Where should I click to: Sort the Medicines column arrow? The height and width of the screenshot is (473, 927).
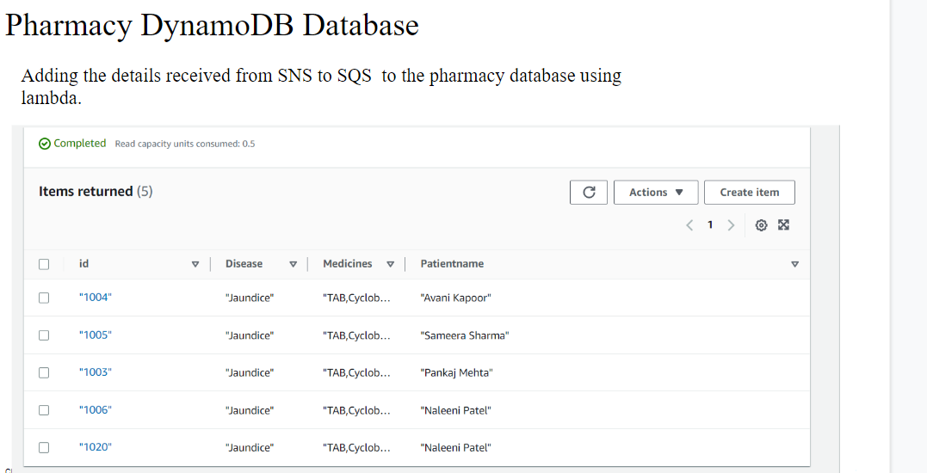coord(390,265)
